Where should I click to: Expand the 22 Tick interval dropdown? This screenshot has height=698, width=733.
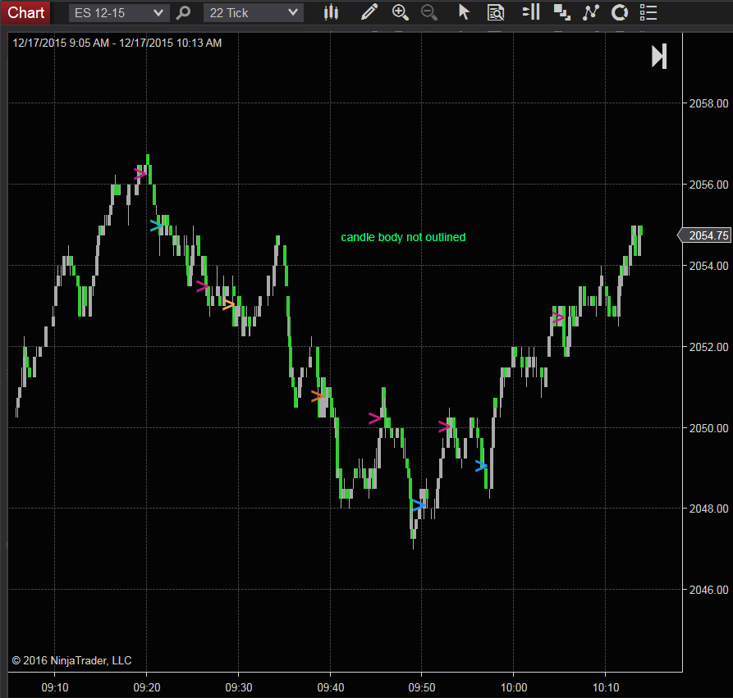coord(254,12)
